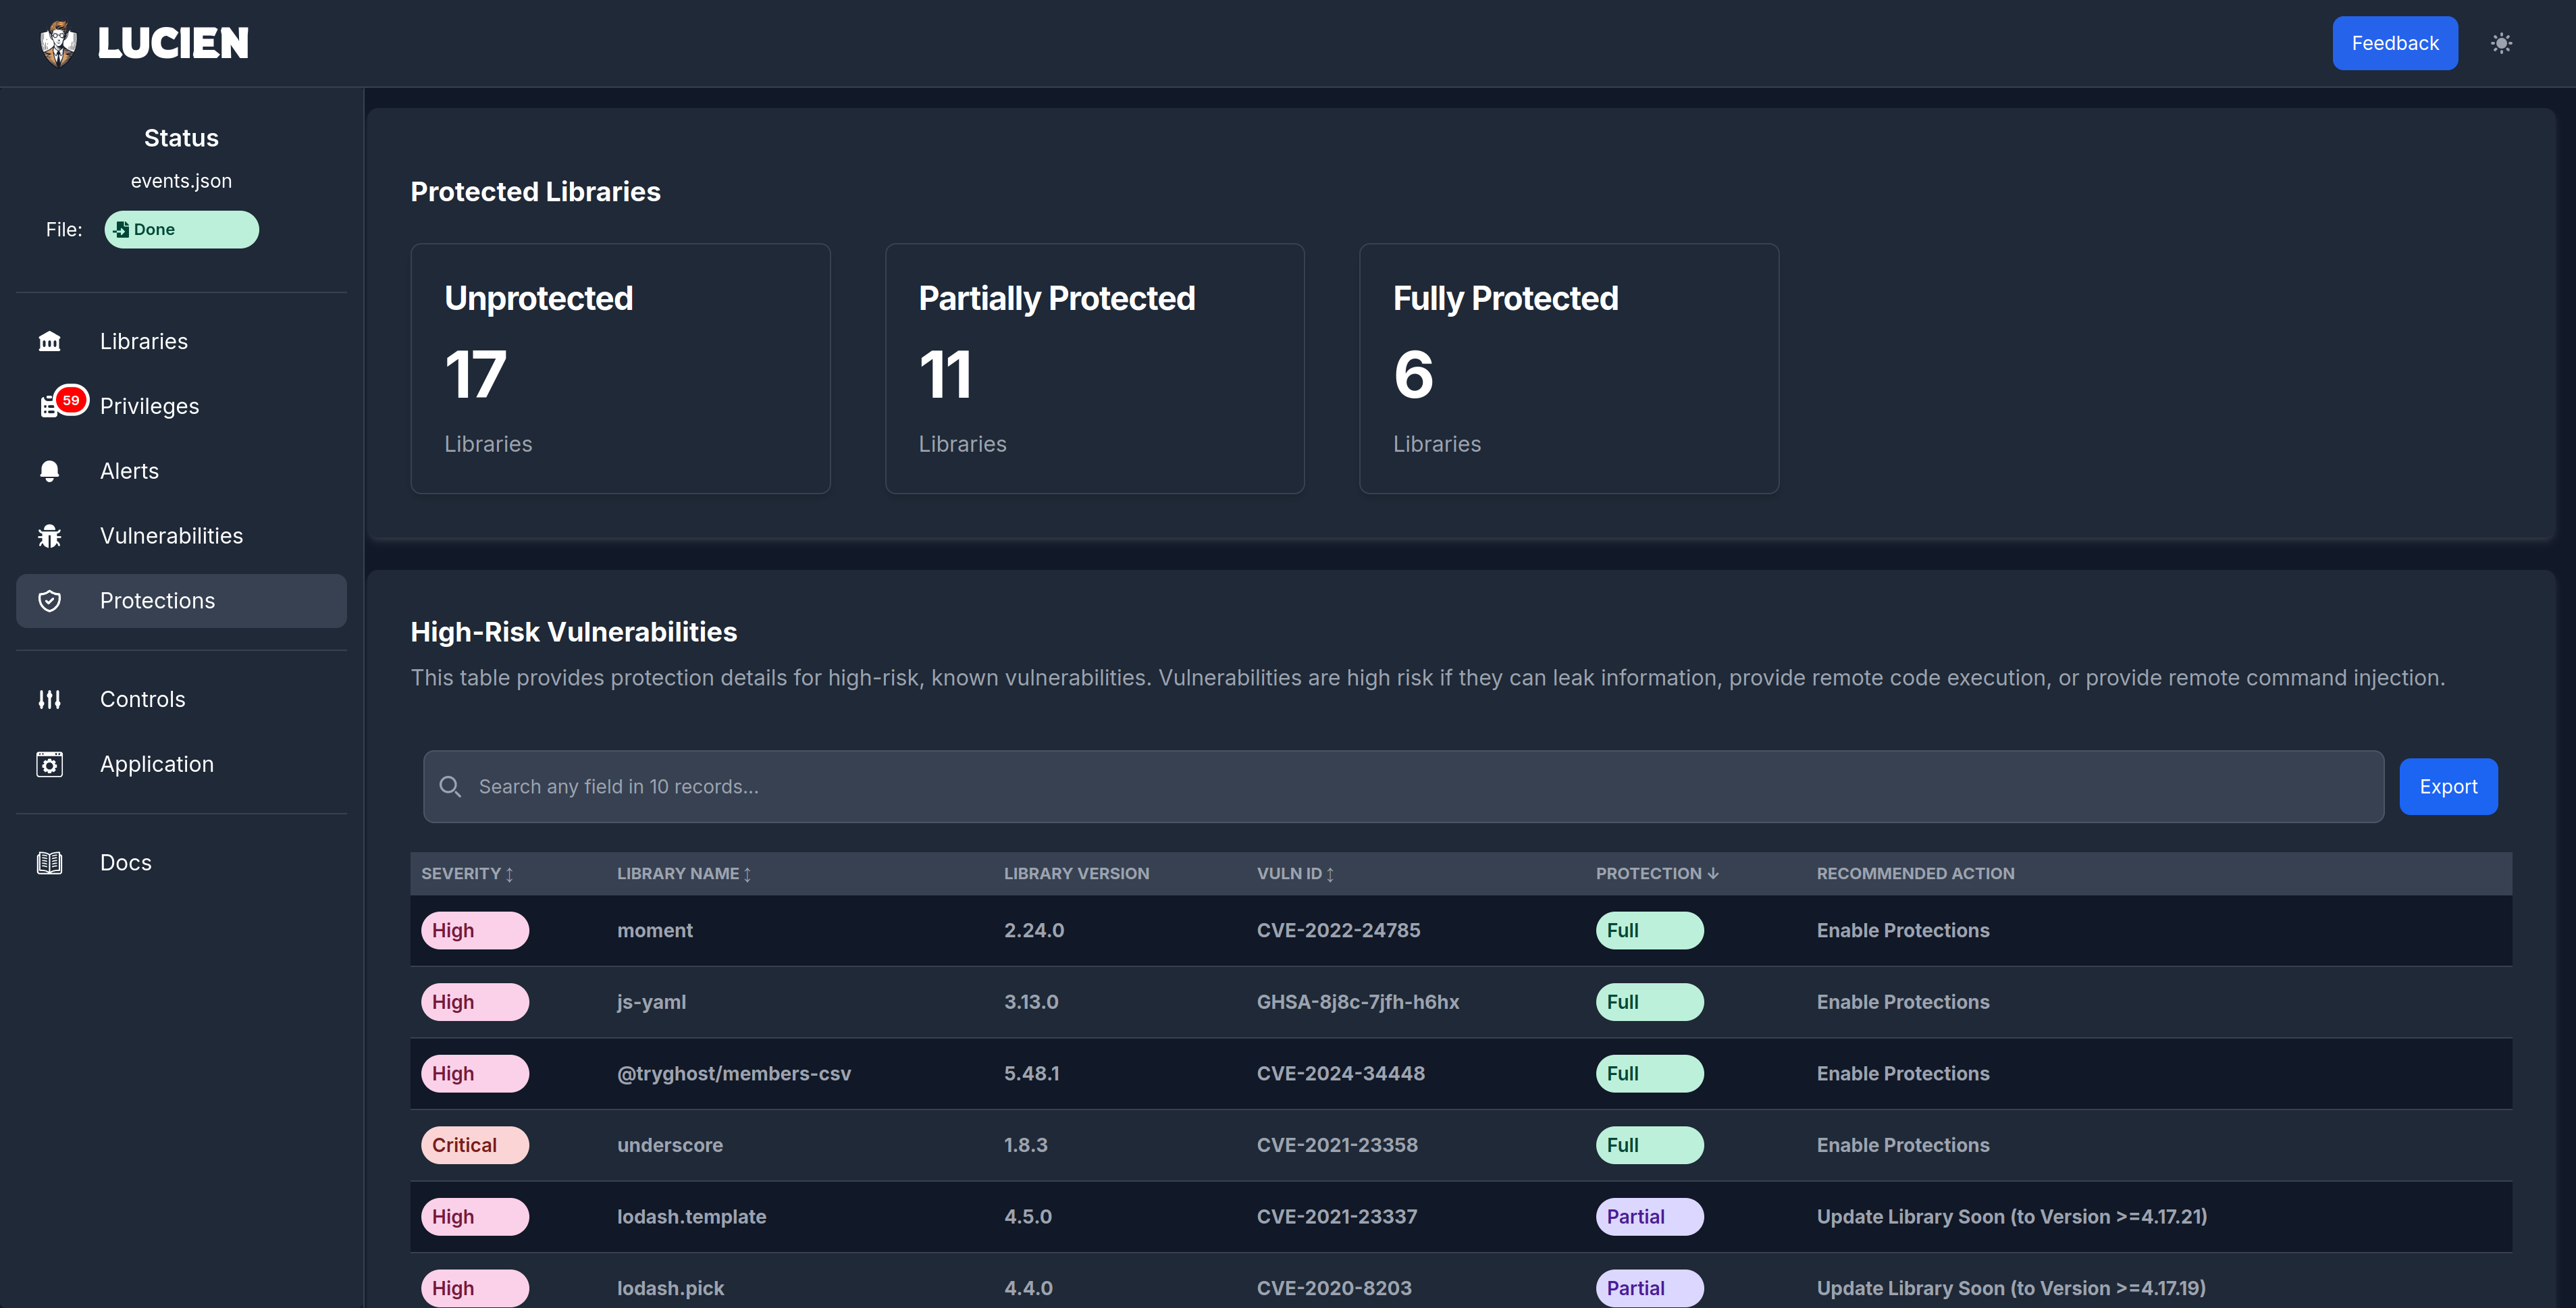Click the Docs book icon
Screen dimensions: 2576x1308
coord(49,862)
